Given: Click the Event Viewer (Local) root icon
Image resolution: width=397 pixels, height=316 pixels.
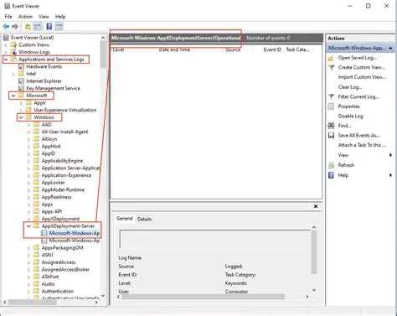Looking at the screenshot, I should point(6,38).
